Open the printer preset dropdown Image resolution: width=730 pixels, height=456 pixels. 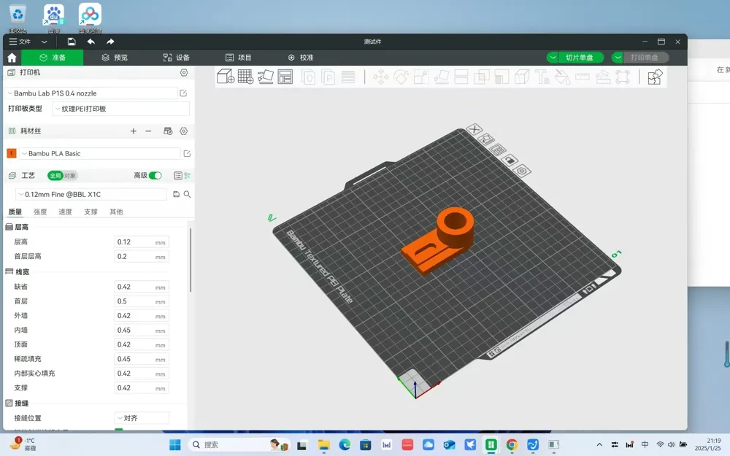tap(91, 93)
